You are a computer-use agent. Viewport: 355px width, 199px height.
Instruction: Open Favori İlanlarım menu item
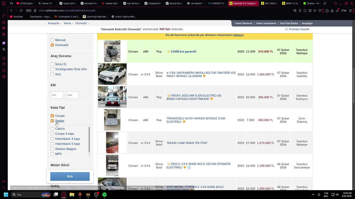pos(244,23)
